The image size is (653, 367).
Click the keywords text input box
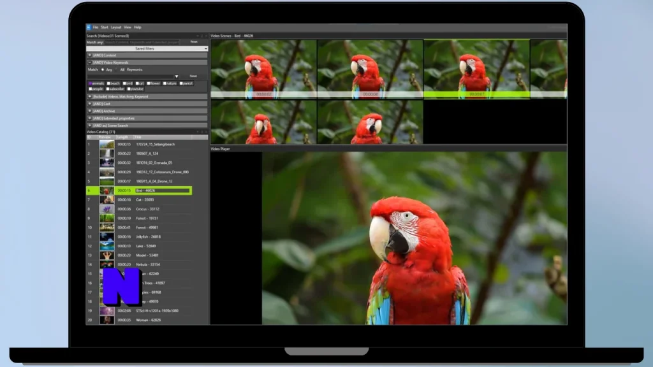(130, 76)
